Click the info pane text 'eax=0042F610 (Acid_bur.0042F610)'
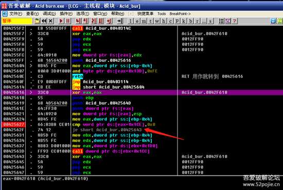The image size is (283, 190). (45, 179)
